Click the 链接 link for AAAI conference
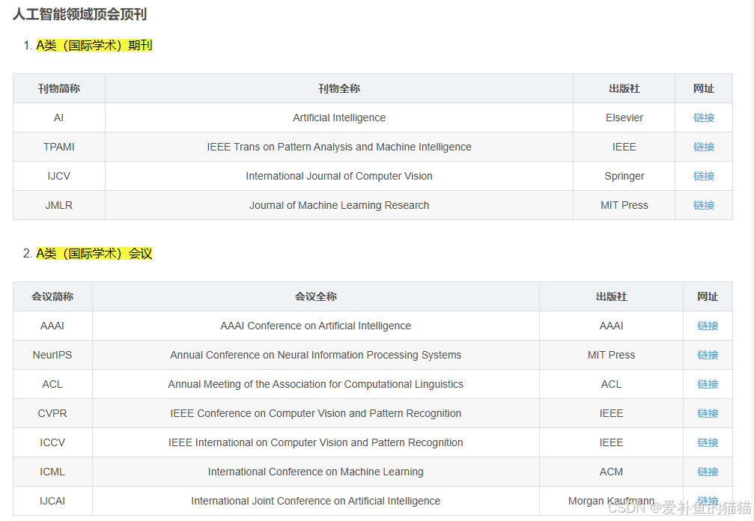 [x=708, y=326]
